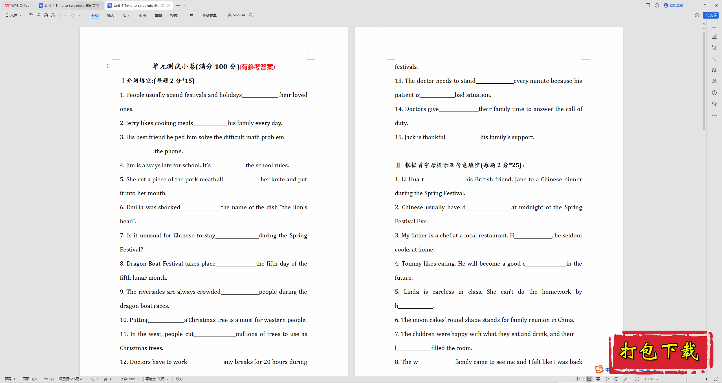
Task: Click the three-dots more icon in right sidebar
Action: point(714,115)
